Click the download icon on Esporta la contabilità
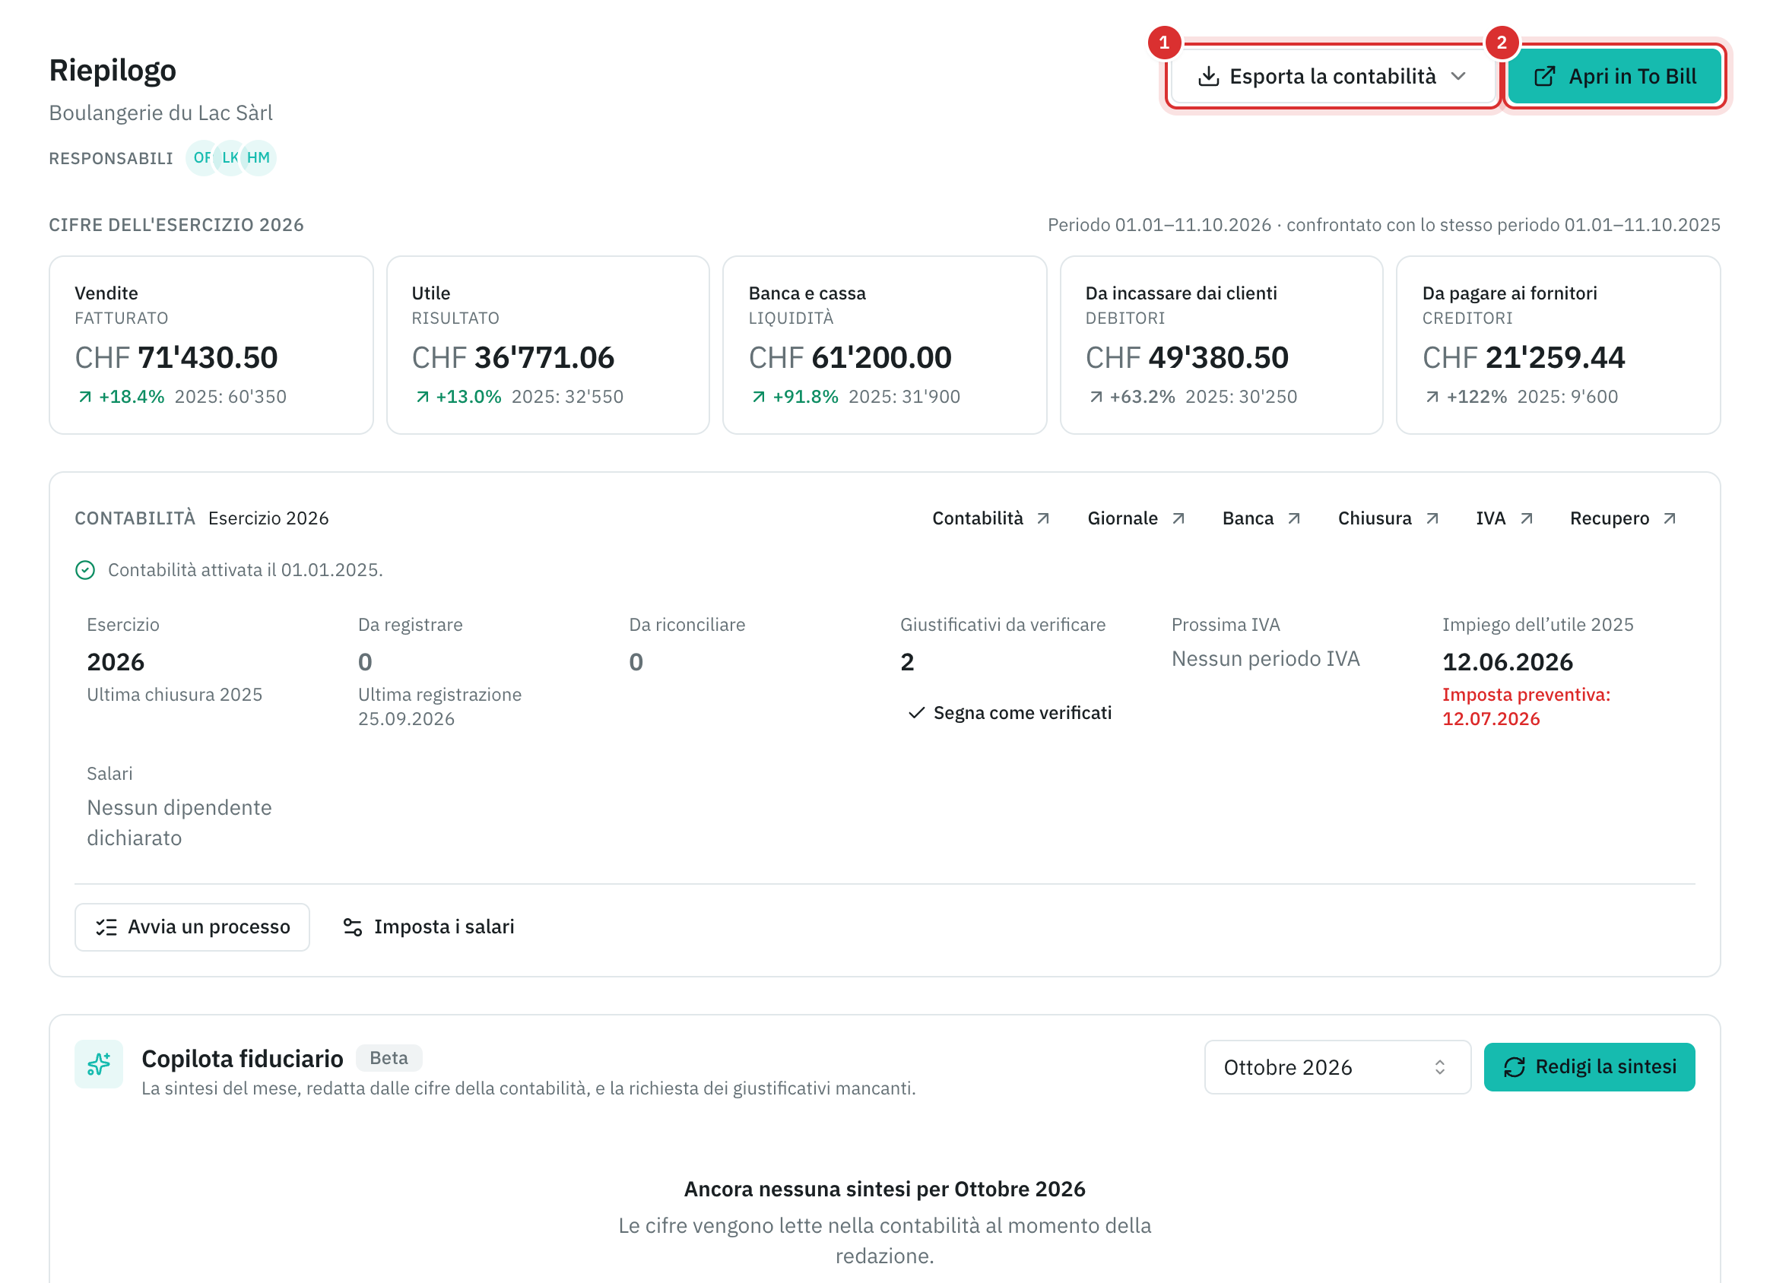1770x1283 pixels. pyautogui.click(x=1208, y=77)
